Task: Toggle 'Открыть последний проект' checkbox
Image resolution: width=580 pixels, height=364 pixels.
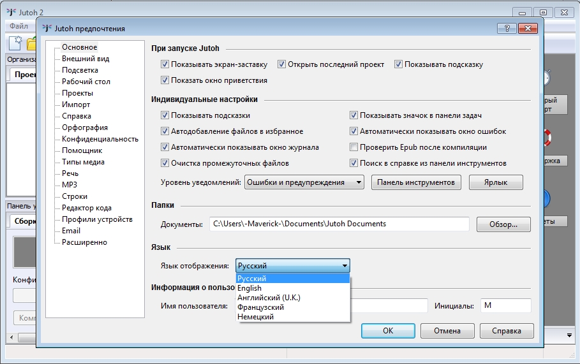Action: (282, 64)
